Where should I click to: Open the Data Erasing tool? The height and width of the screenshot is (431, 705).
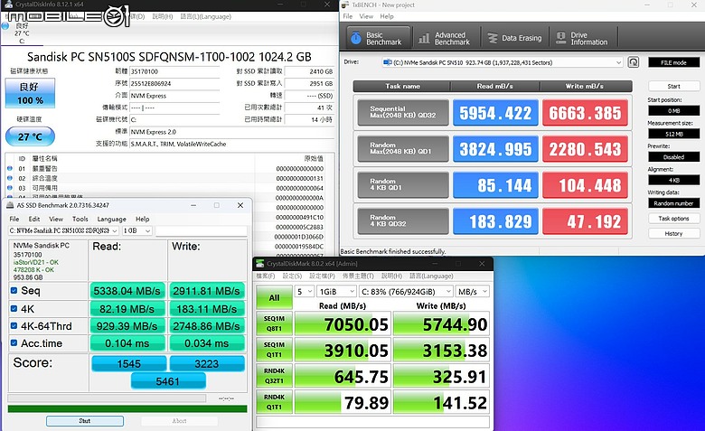point(515,38)
